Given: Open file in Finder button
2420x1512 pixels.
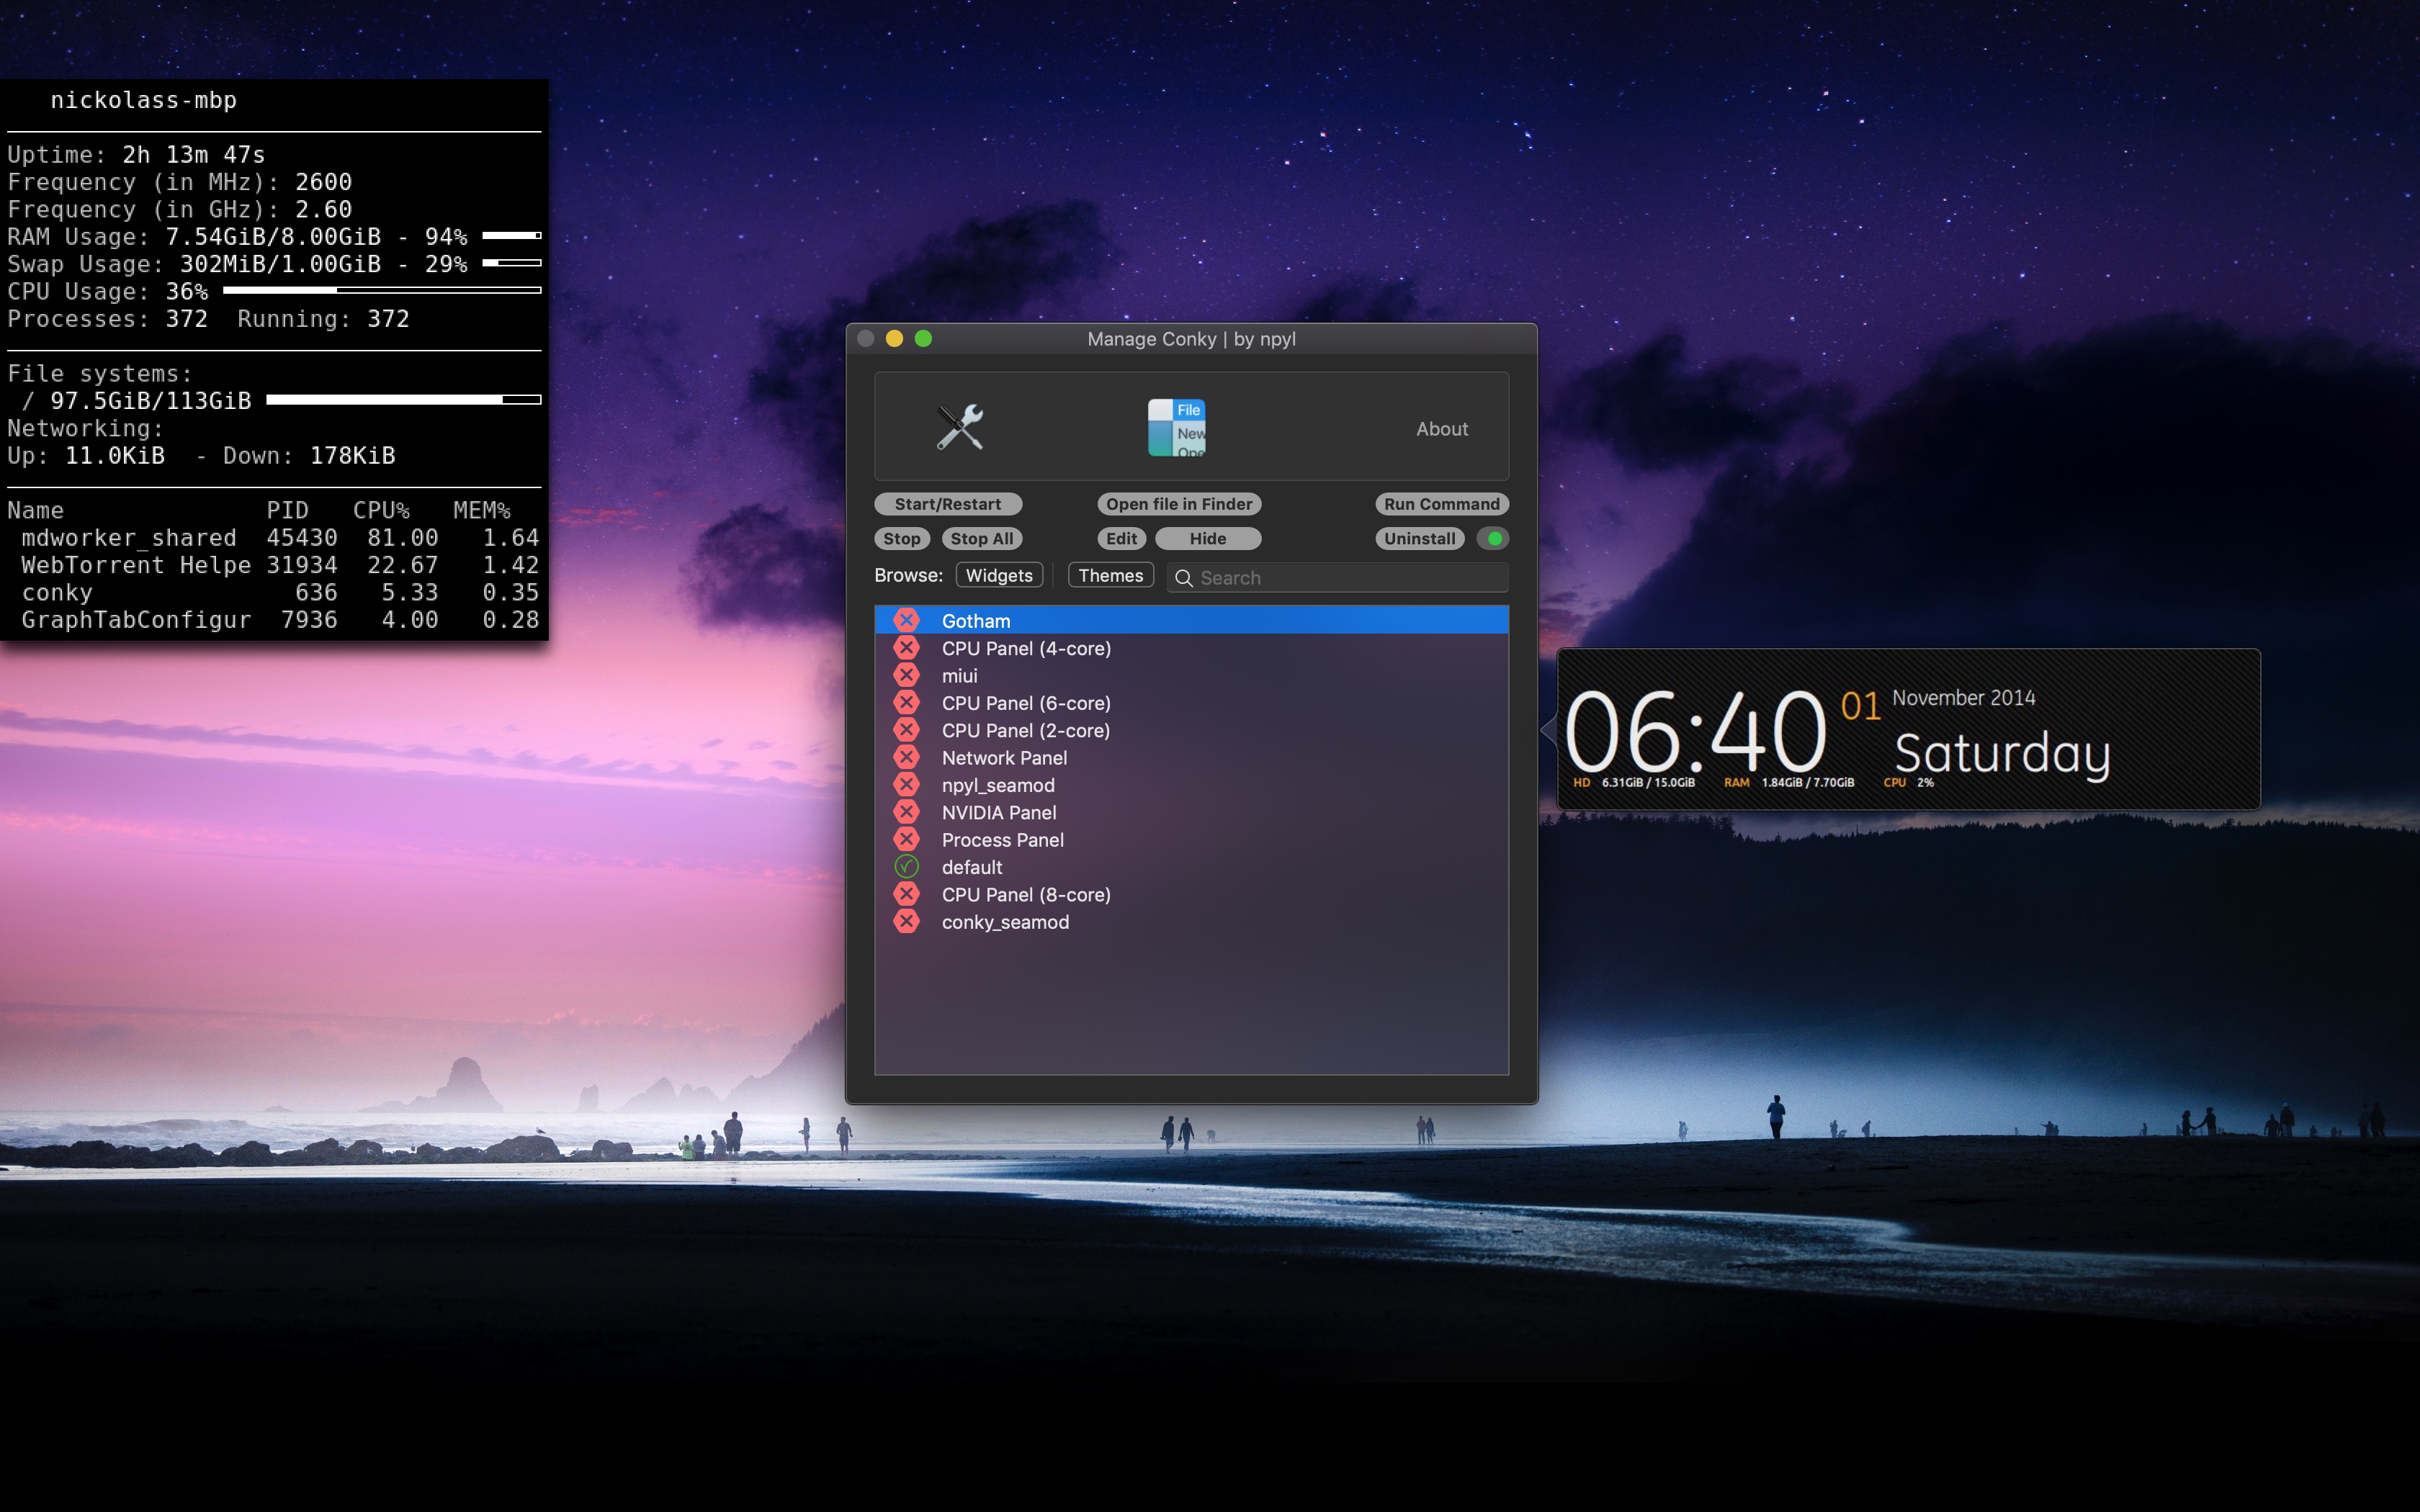Looking at the screenshot, I should (x=1178, y=504).
